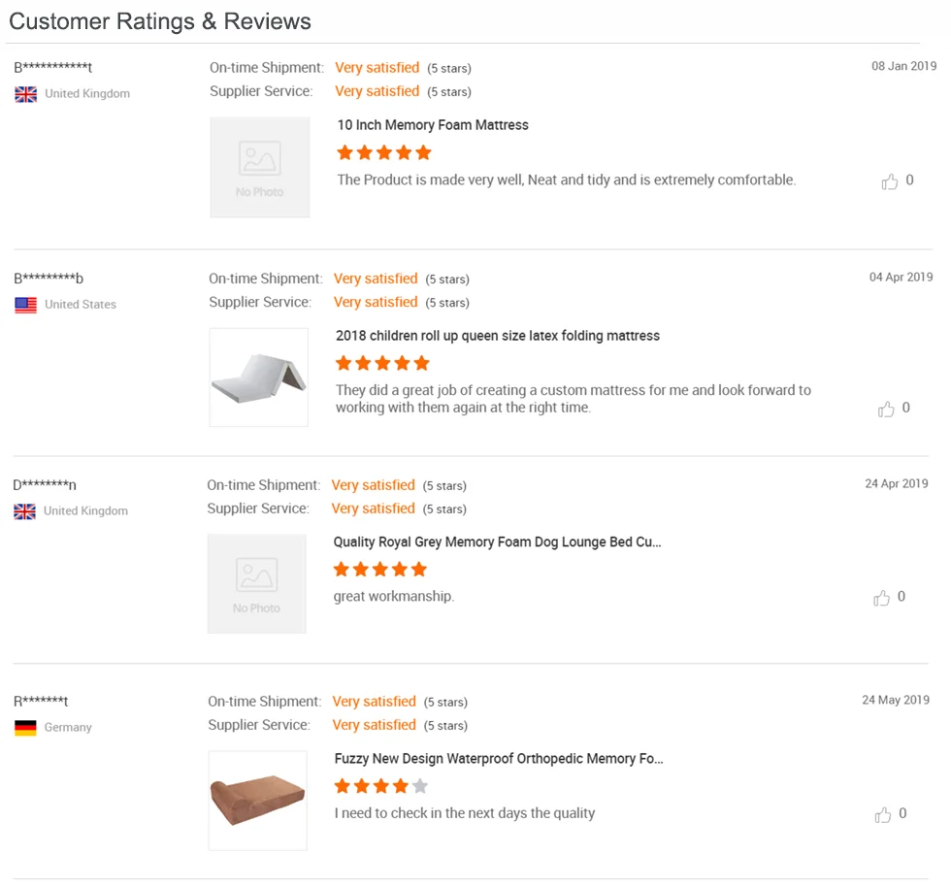The width and height of the screenshot is (951, 887).
Task: Click UK flag next to reviewer D***n
Action: click(24, 511)
